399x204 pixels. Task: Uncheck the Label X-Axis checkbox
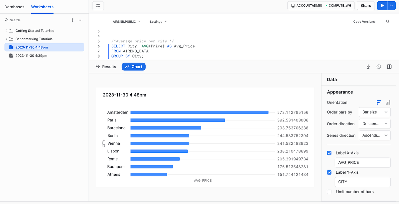[x=329, y=153]
